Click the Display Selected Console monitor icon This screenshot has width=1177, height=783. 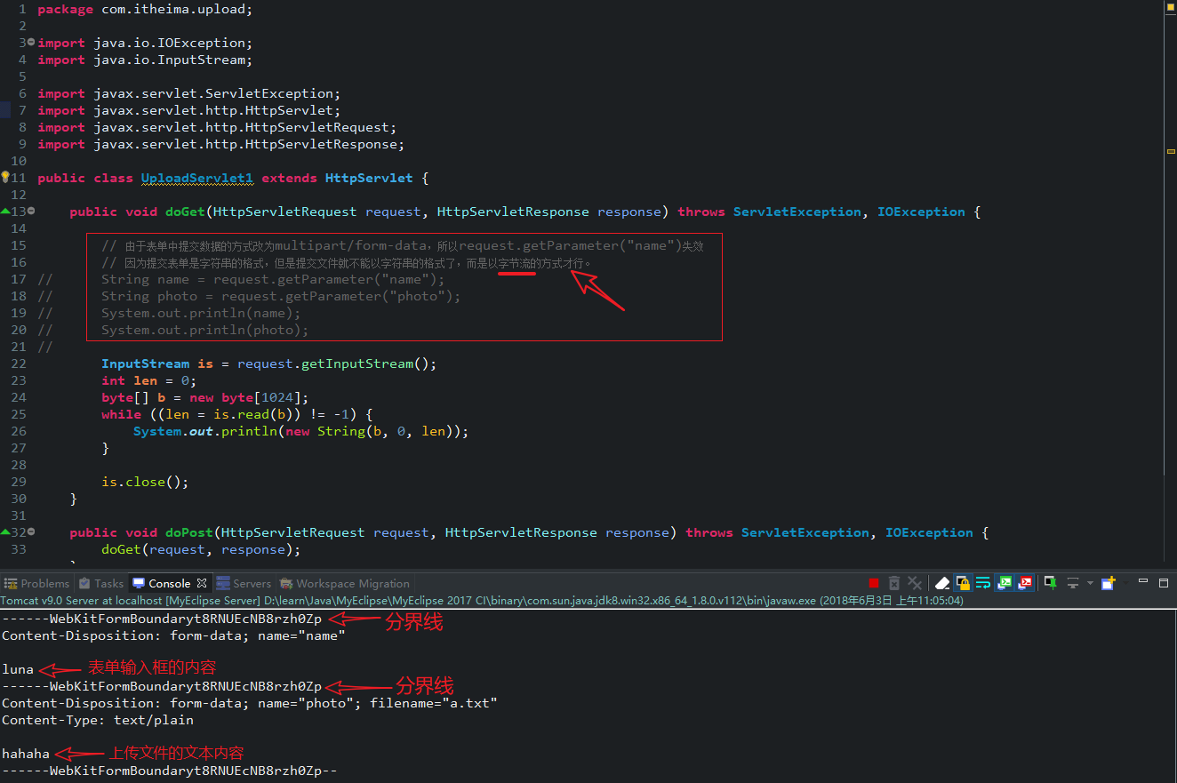(x=1073, y=583)
